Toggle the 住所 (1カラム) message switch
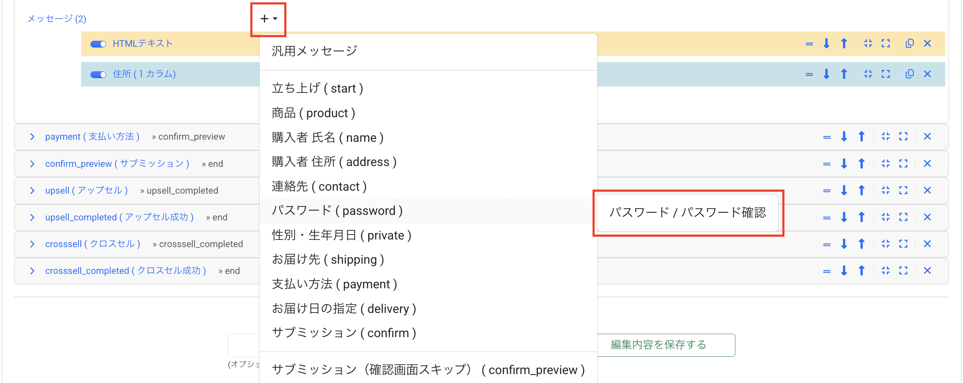 pyautogui.click(x=98, y=75)
